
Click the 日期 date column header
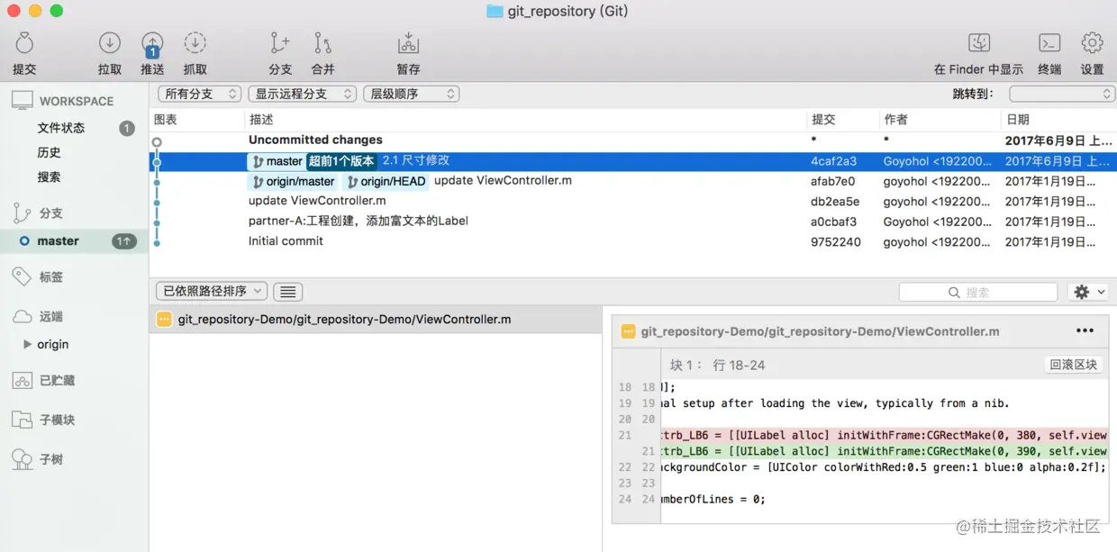click(x=1018, y=119)
